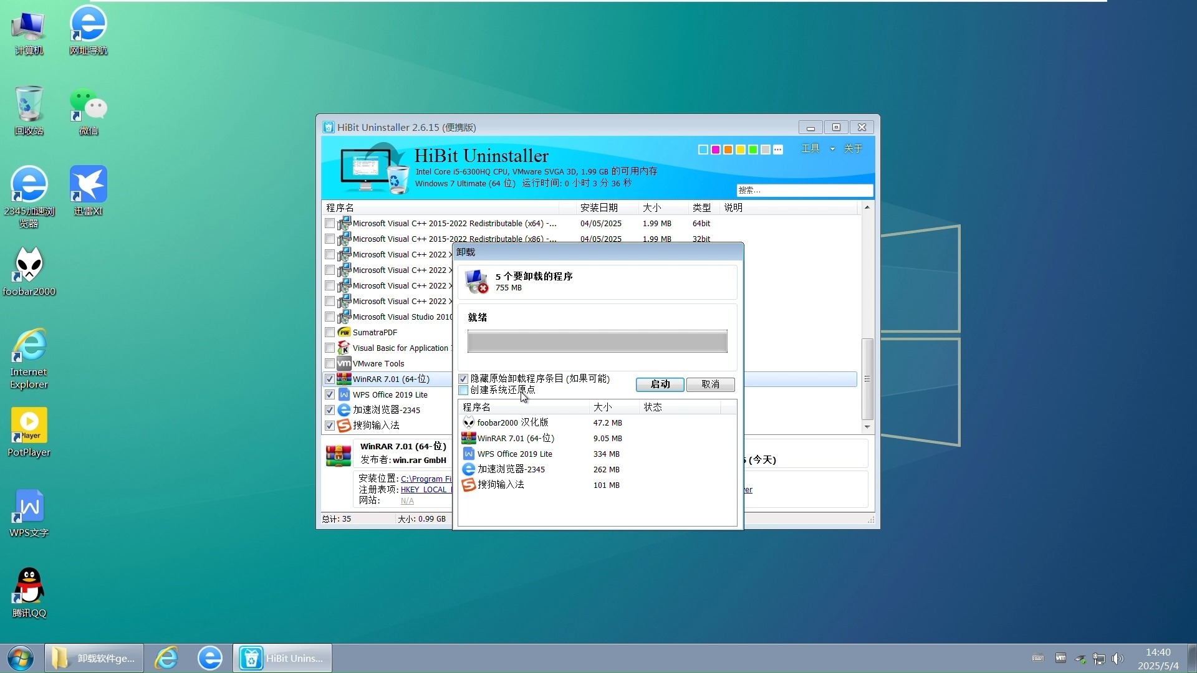Click 搜狗输入法 icon in dialog list
Viewport: 1197px width, 673px height.
[469, 485]
